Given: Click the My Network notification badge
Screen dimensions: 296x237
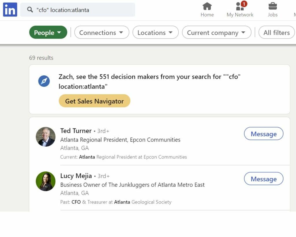Looking at the screenshot, I should pos(244,4).
